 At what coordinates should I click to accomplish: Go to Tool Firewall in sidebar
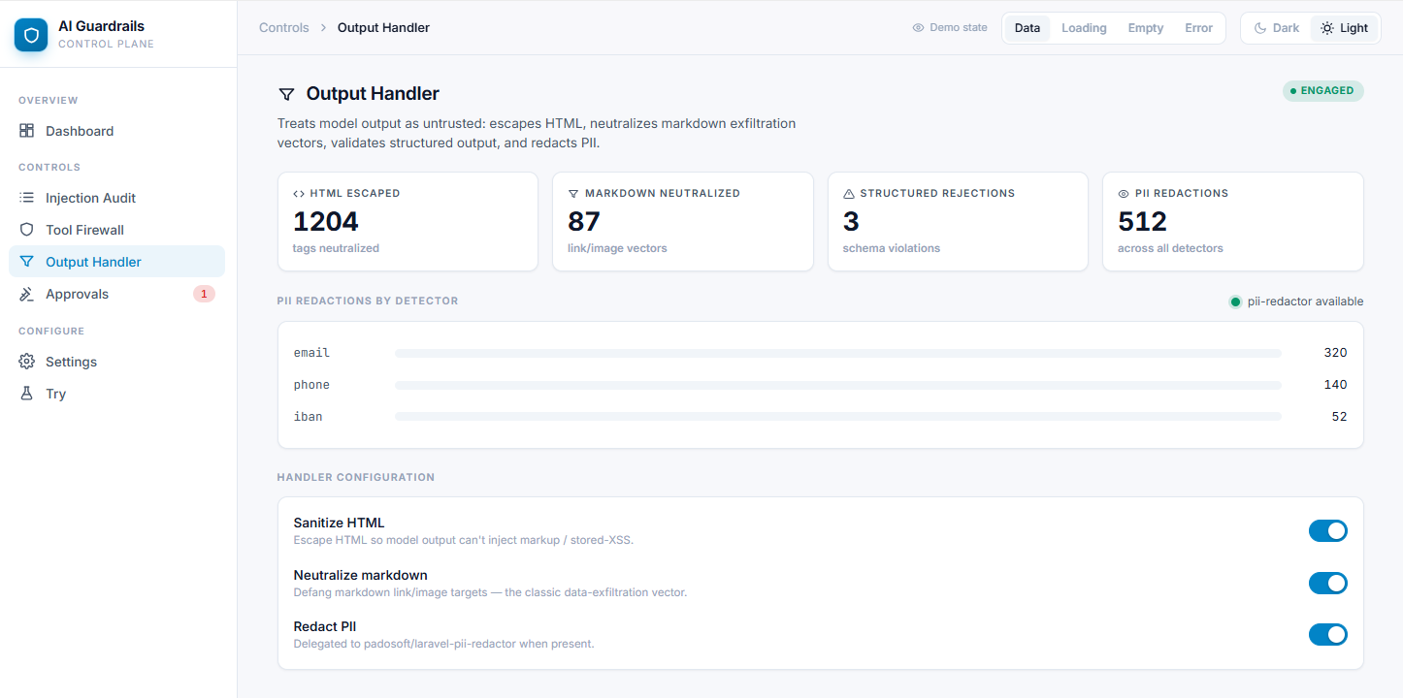[116, 230]
